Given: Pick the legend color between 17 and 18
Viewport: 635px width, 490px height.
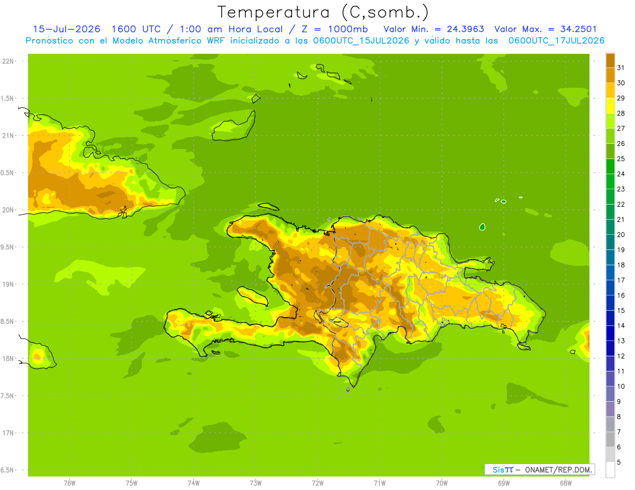Looking at the screenshot, I should [610, 272].
